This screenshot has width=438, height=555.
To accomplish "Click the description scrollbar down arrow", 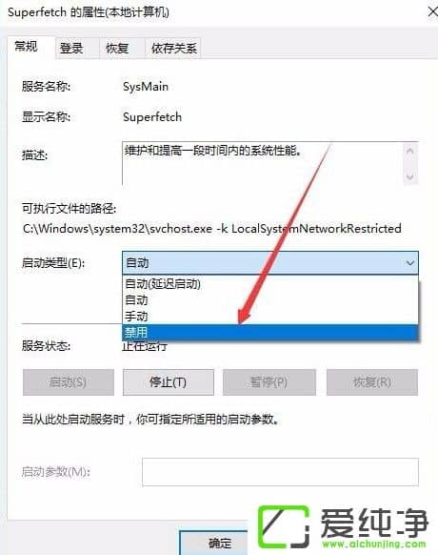I will pos(410,175).
